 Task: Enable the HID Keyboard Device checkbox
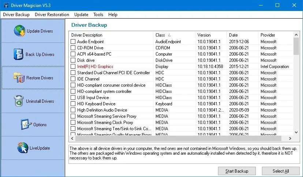73,104
